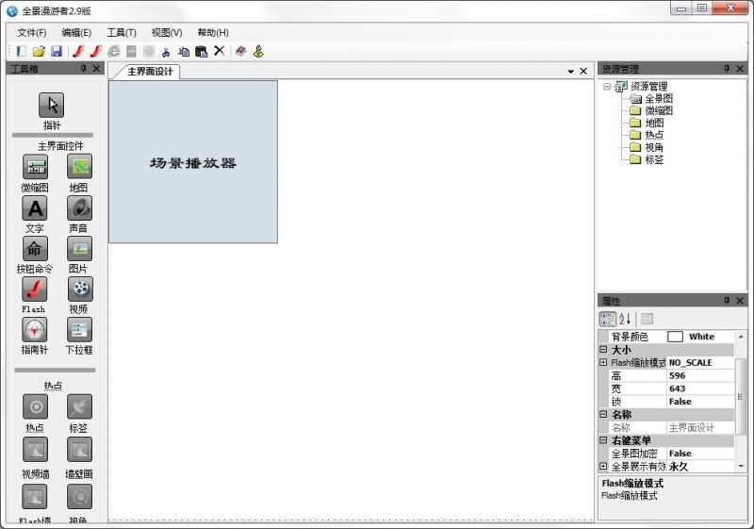754x529 pixels.
Task: Click the open folder toolbar icon
Action: pos(39,52)
